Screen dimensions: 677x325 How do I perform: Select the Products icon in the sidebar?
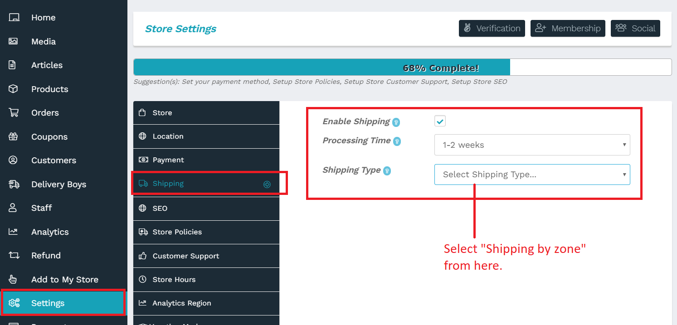coord(13,89)
